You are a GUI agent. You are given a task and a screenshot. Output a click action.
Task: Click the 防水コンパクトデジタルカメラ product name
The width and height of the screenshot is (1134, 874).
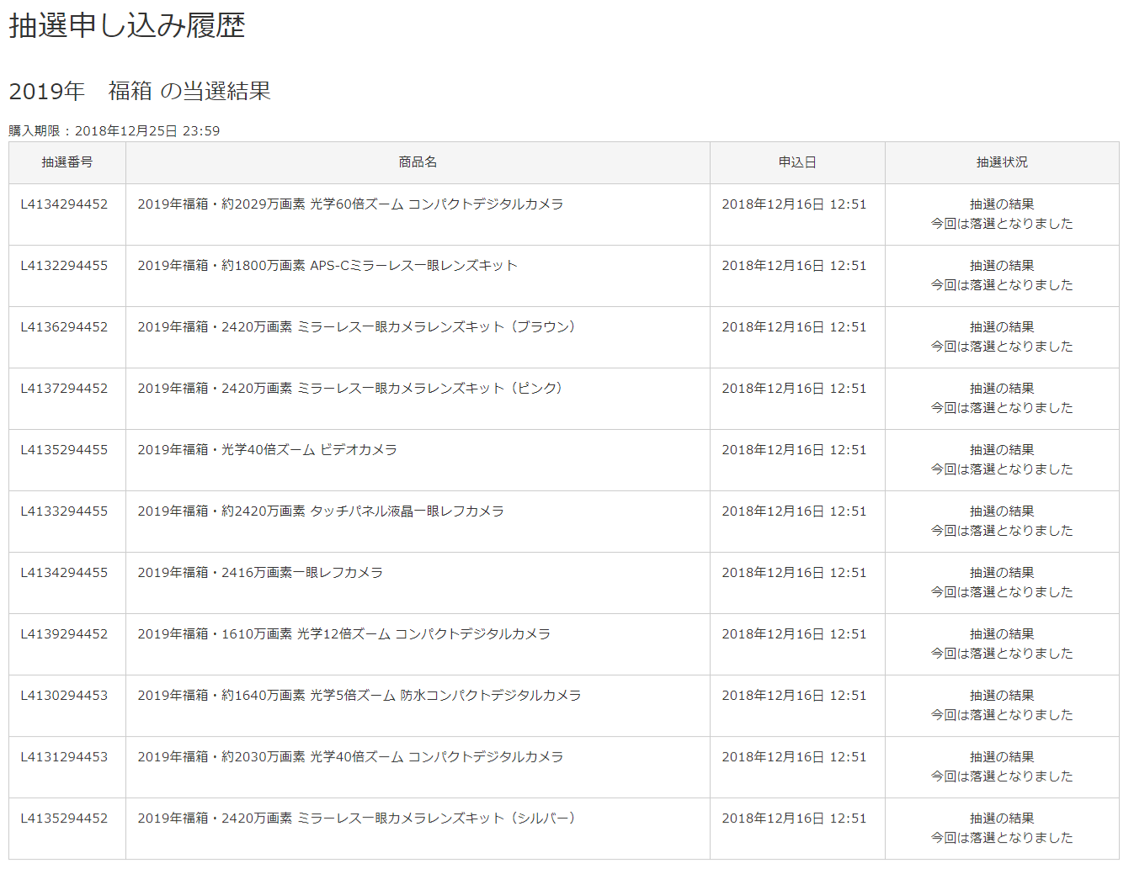coord(359,696)
